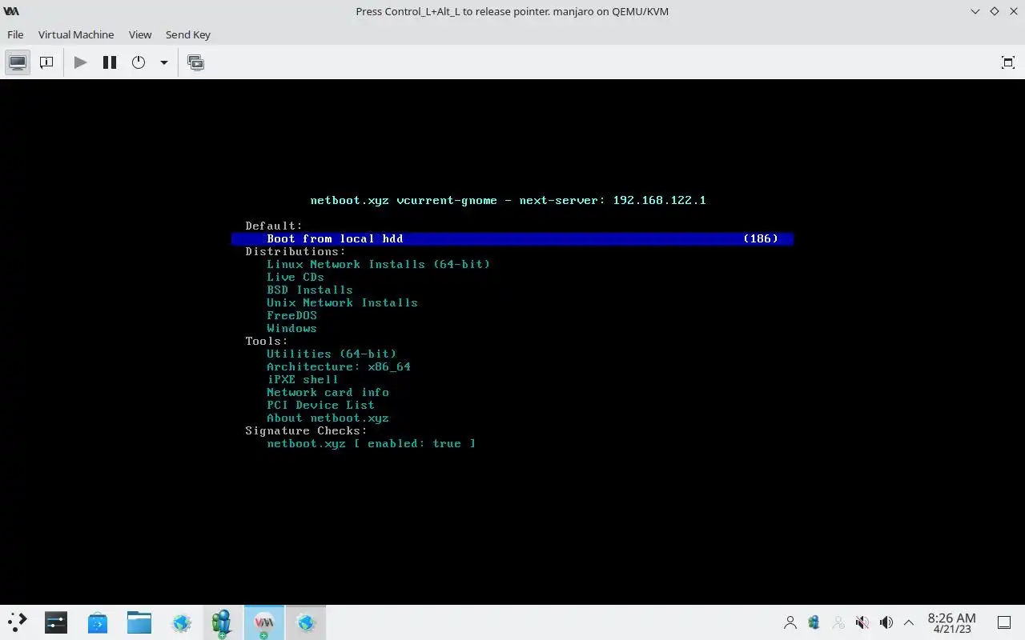
Task: Open the volume control tray icon
Action: [x=886, y=622]
